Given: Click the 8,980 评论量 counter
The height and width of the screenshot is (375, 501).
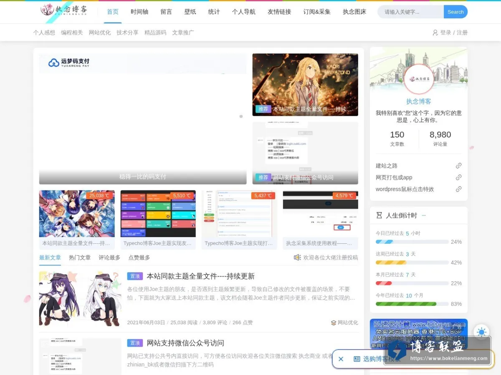Looking at the screenshot, I should [440, 139].
